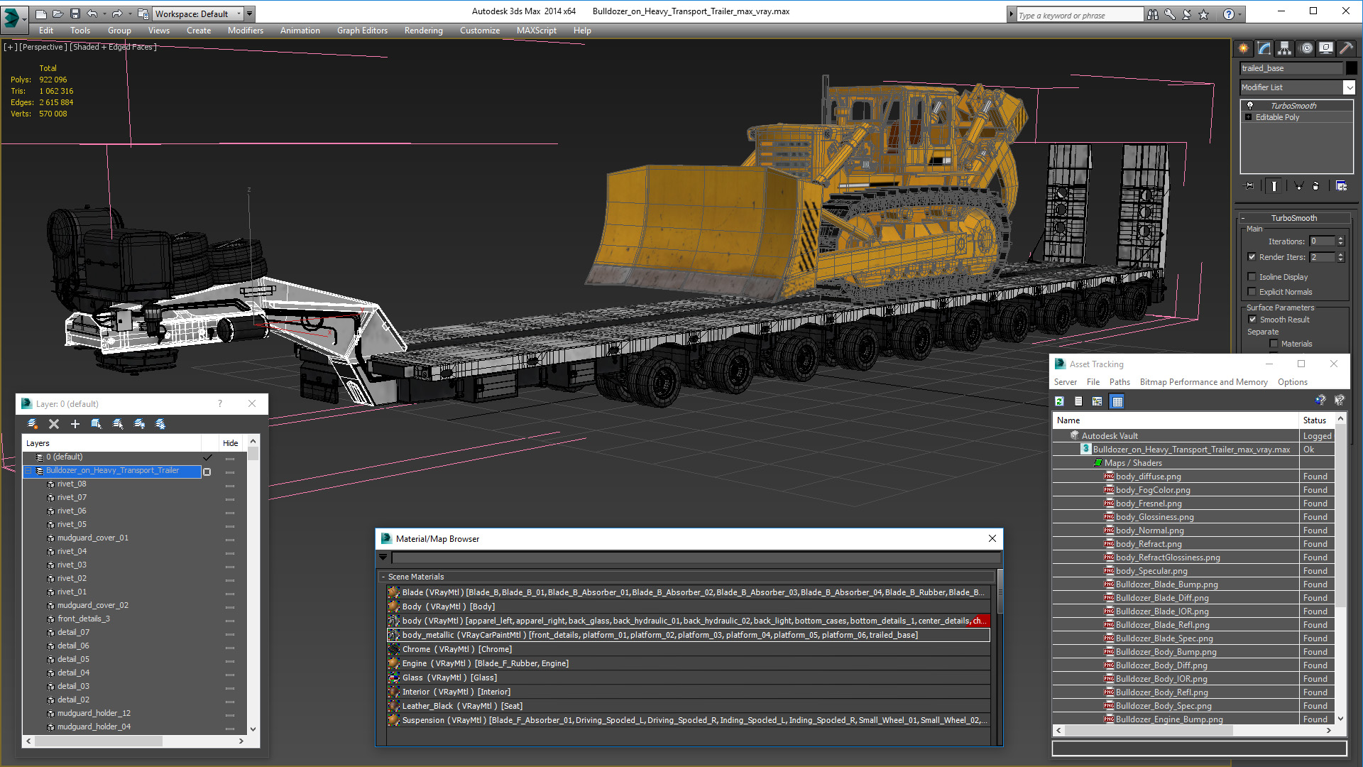Toggle Smooth Result checkbox
Image resolution: width=1363 pixels, height=767 pixels.
1252,320
